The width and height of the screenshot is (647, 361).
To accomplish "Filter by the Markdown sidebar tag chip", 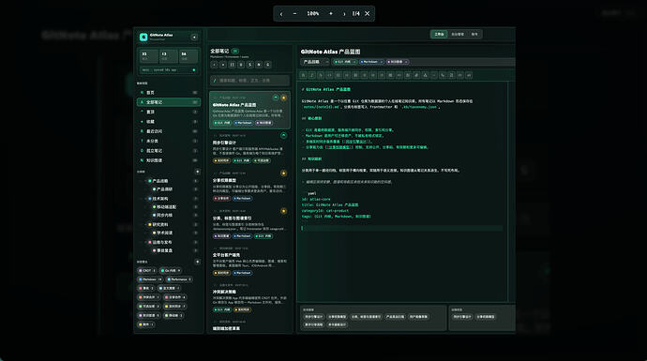I will click(x=151, y=279).
